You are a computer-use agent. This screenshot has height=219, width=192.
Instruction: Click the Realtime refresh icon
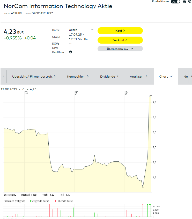click(x=71, y=52)
